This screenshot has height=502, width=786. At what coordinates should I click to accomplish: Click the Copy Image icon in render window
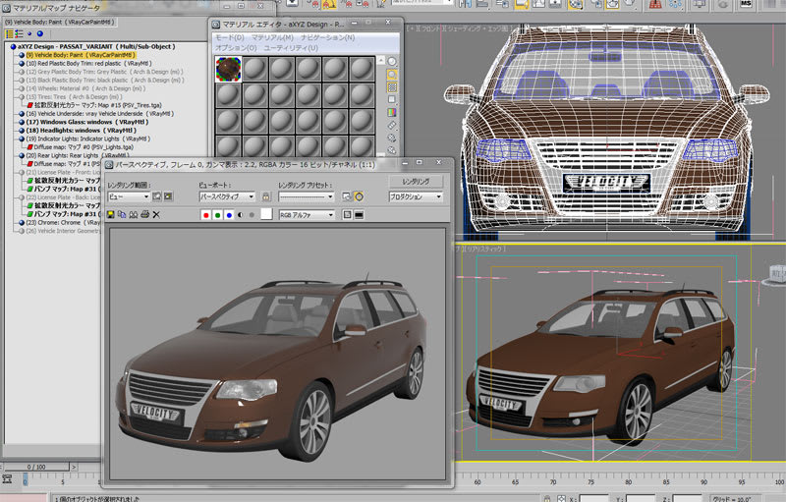click(122, 214)
